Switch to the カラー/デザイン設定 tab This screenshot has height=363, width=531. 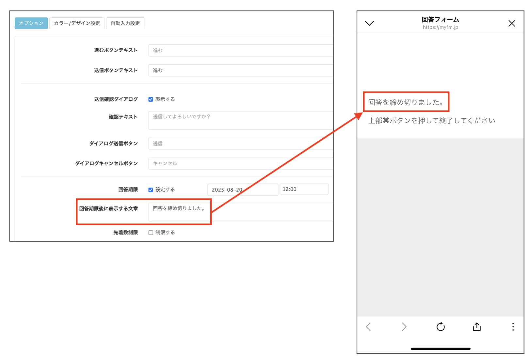tap(77, 23)
